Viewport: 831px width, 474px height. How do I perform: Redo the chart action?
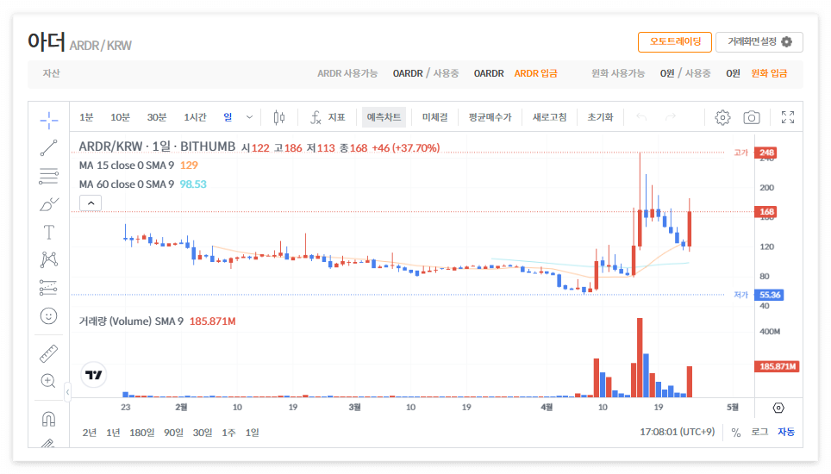point(671,117)
